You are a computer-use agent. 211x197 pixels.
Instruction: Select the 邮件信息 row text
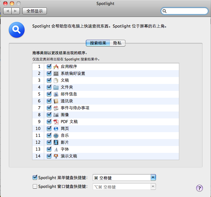(69, 94)
